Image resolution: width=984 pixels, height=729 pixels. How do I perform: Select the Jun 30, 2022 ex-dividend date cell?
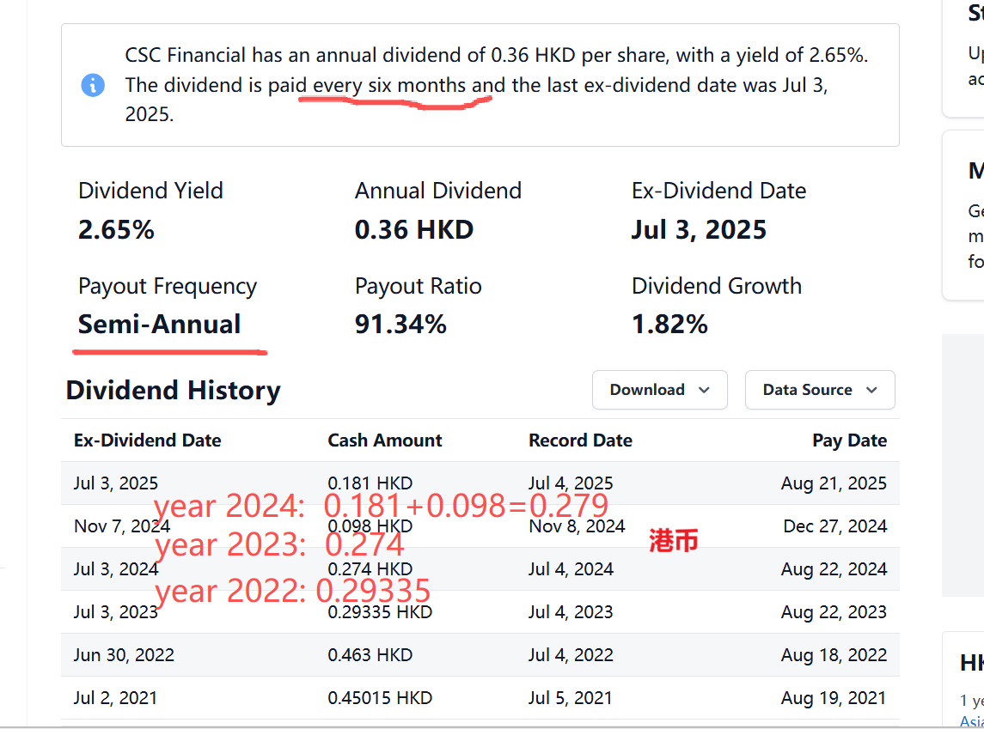124,655
